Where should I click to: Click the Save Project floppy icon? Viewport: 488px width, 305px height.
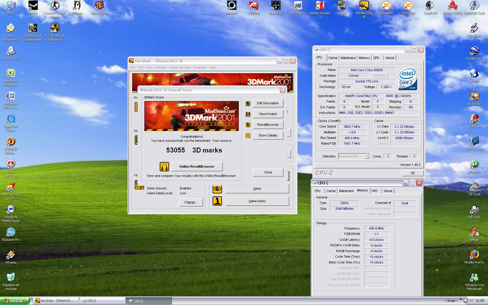coord(248,114)
